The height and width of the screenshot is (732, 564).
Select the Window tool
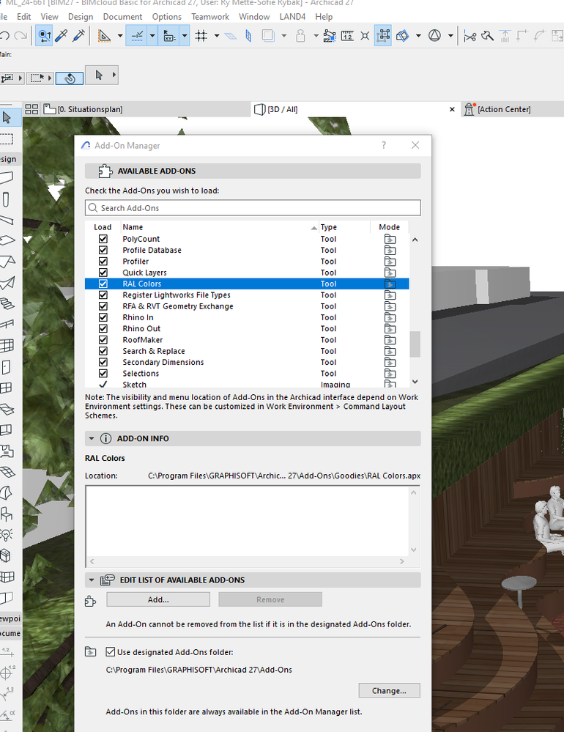[x=7, y=388]
